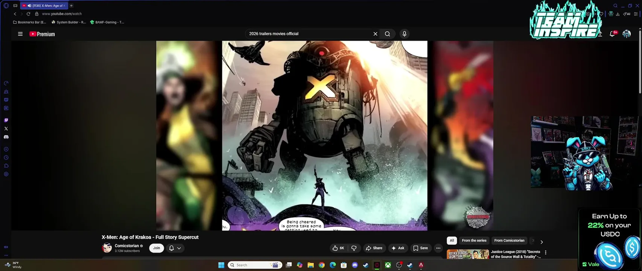Image resolution: width=642 pixels, height=271 pixels.
Task: Open a new browser tab with plus
Action: (71, 6)
